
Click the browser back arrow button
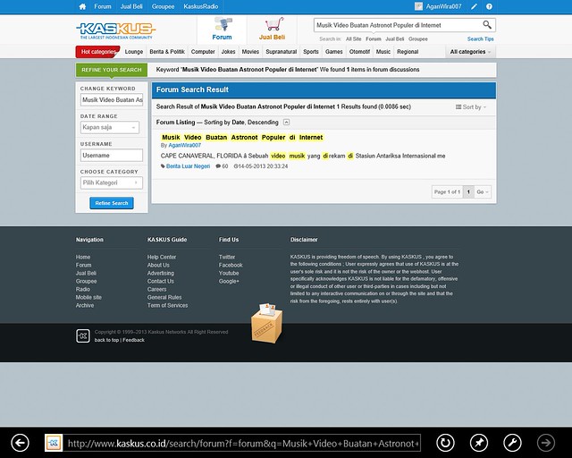[x=20, y=442]
